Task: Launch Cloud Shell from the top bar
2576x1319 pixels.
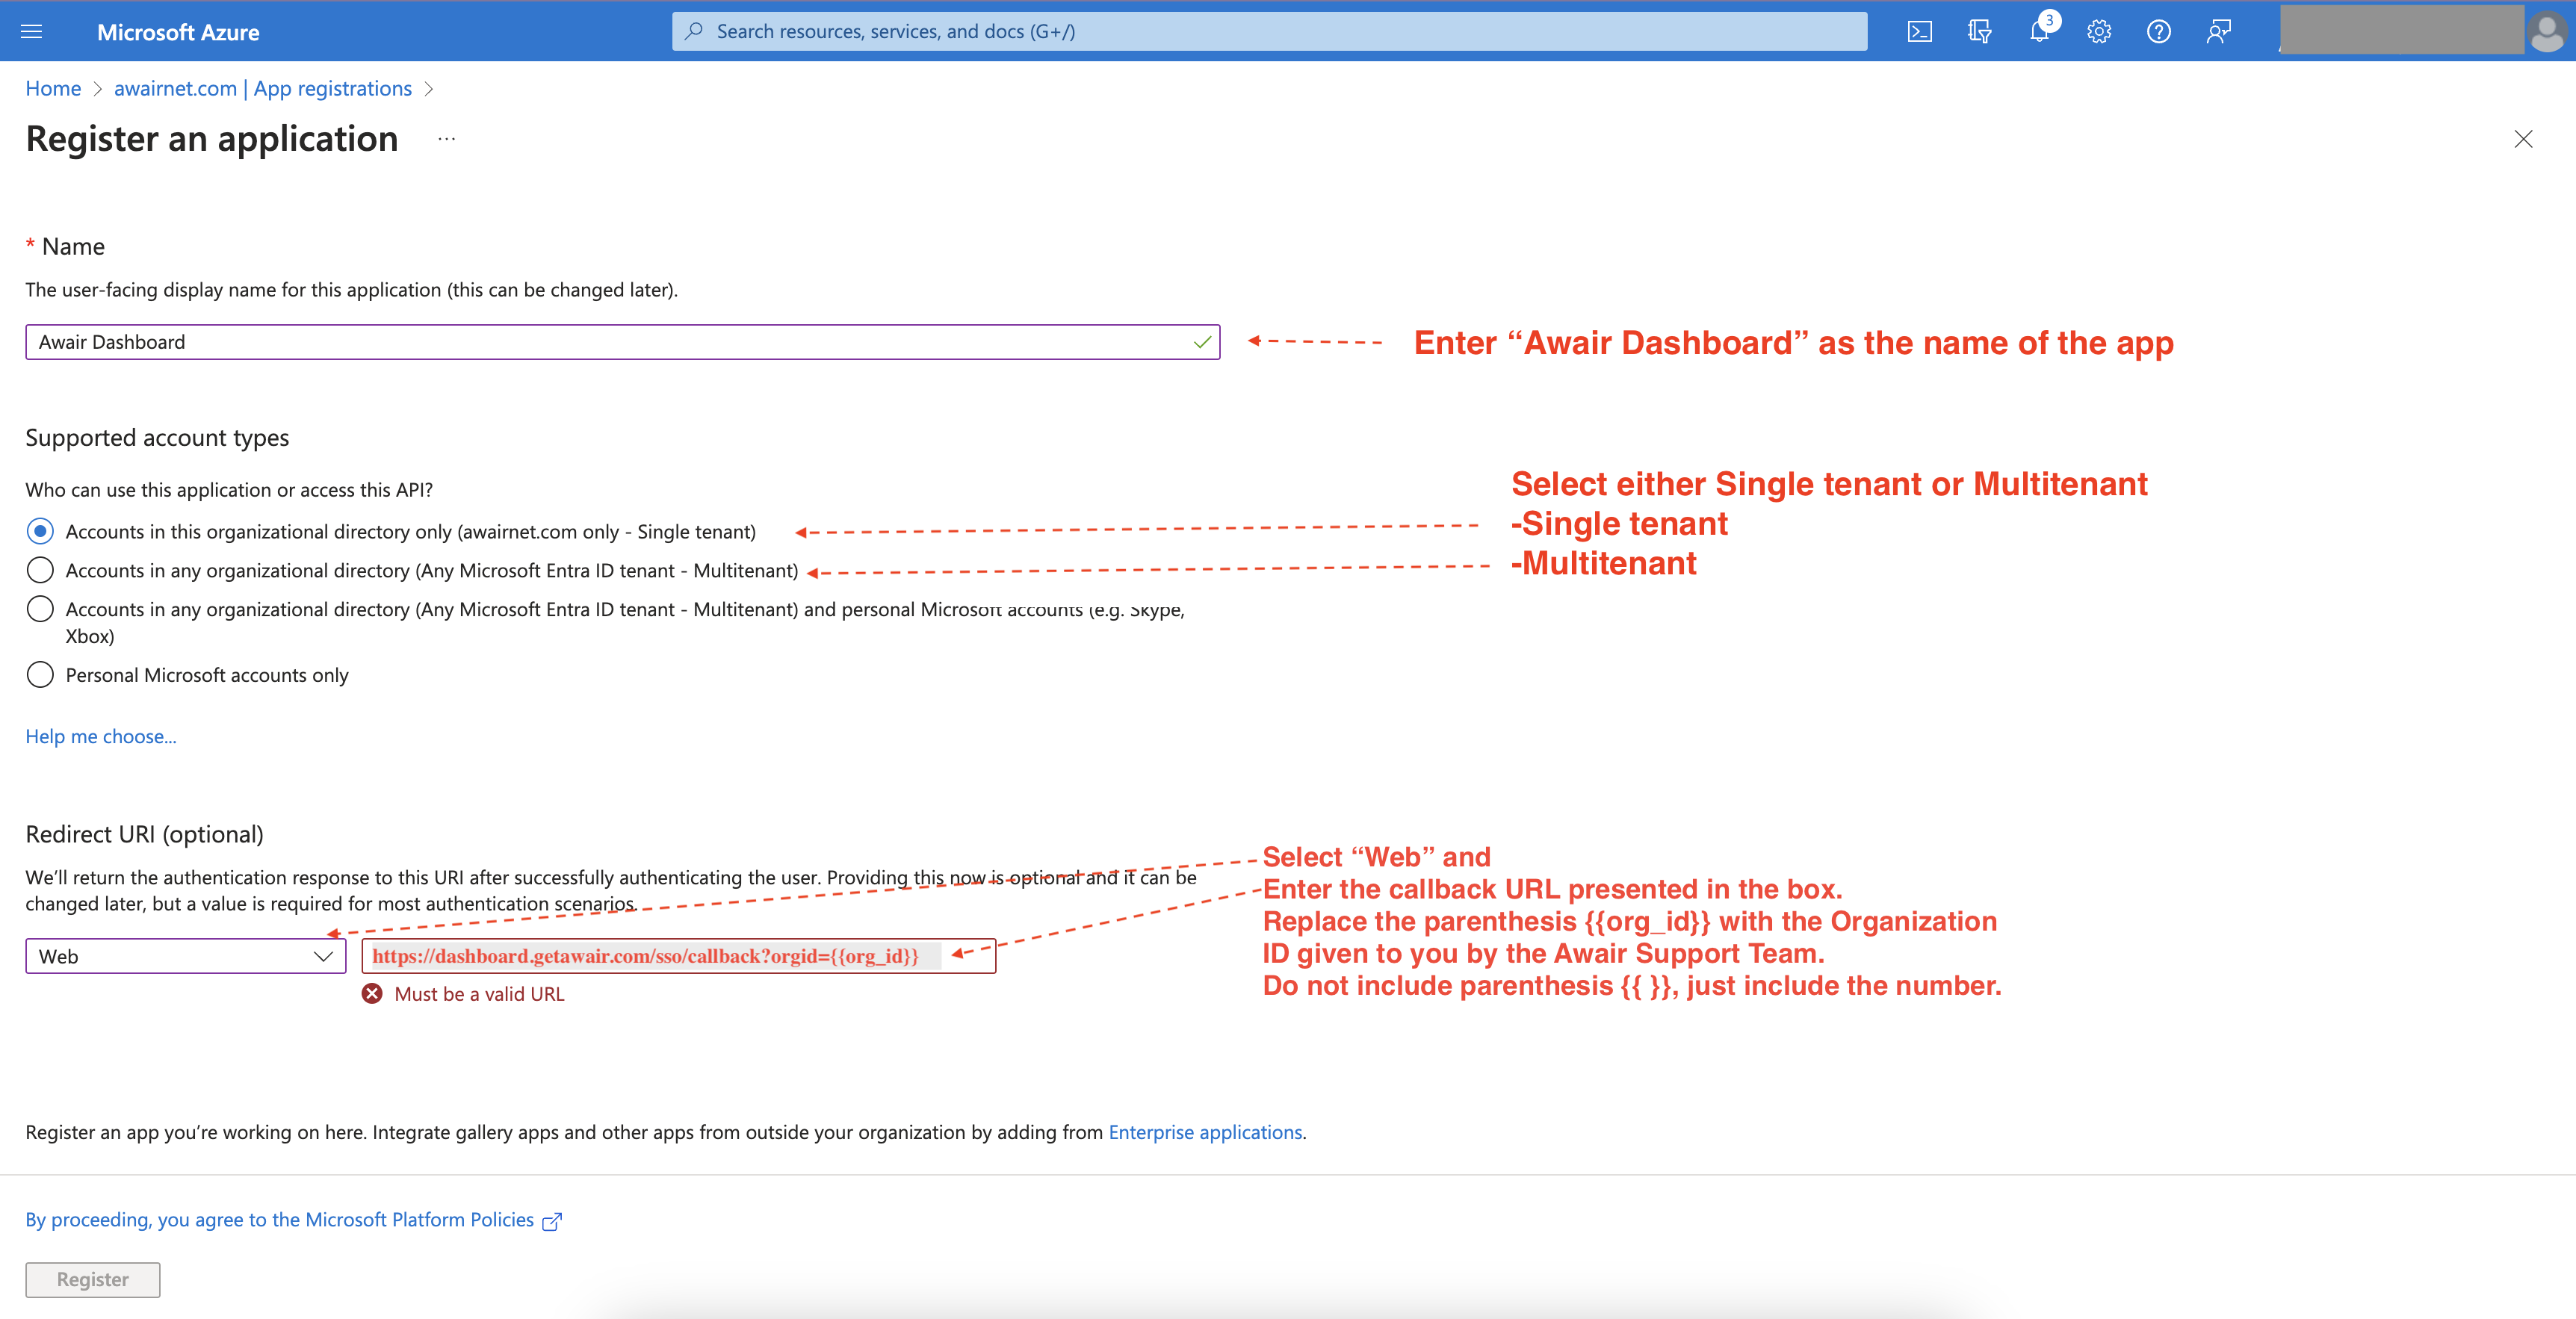Action: click(x=1919, y=31)
